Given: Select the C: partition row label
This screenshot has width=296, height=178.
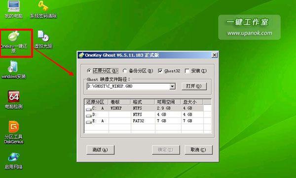Looking at the screenshot, I should 98,108.
